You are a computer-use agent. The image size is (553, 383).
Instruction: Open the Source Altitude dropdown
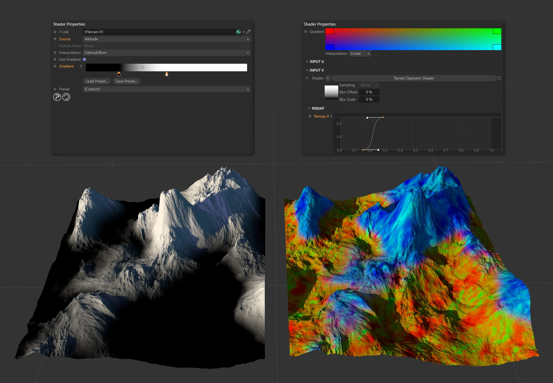[166, 39]
